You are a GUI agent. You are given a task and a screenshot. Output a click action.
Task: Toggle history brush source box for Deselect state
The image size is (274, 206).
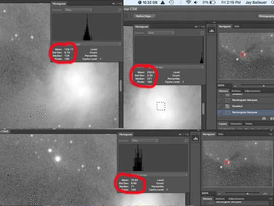coord(221,106)
